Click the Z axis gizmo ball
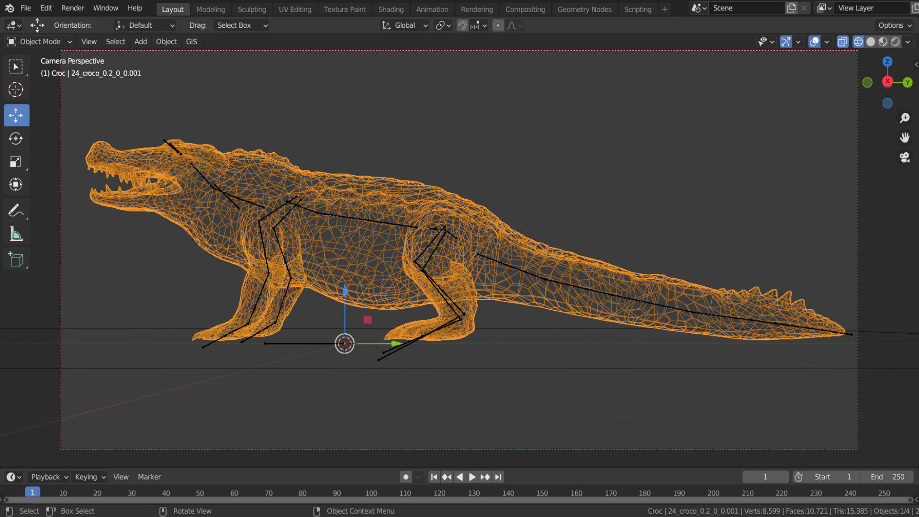The width and height of the screenshot is (919, 517). tap(887, 62)
